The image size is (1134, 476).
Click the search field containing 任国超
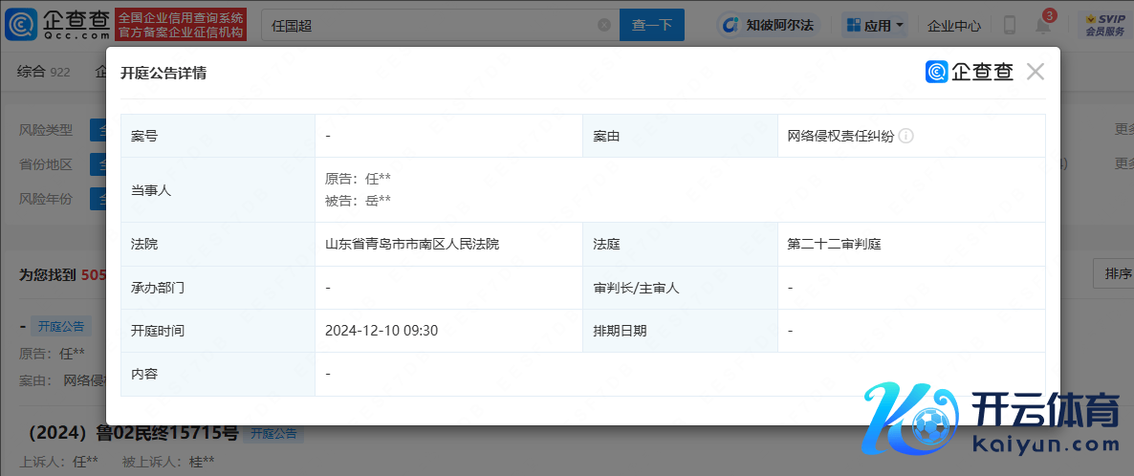pos(430,26)
